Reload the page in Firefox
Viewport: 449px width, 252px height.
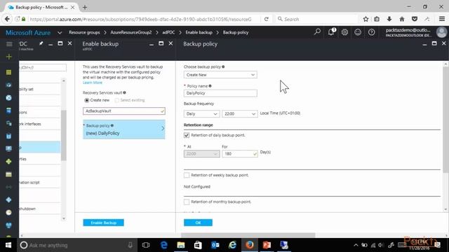(267, 19)
